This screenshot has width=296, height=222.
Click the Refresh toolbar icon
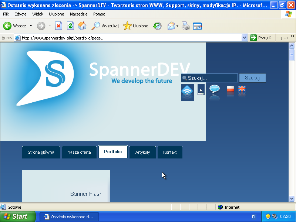[x=70, y=26]
